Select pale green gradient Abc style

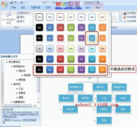pyautogui.click(x=71, y=49)
